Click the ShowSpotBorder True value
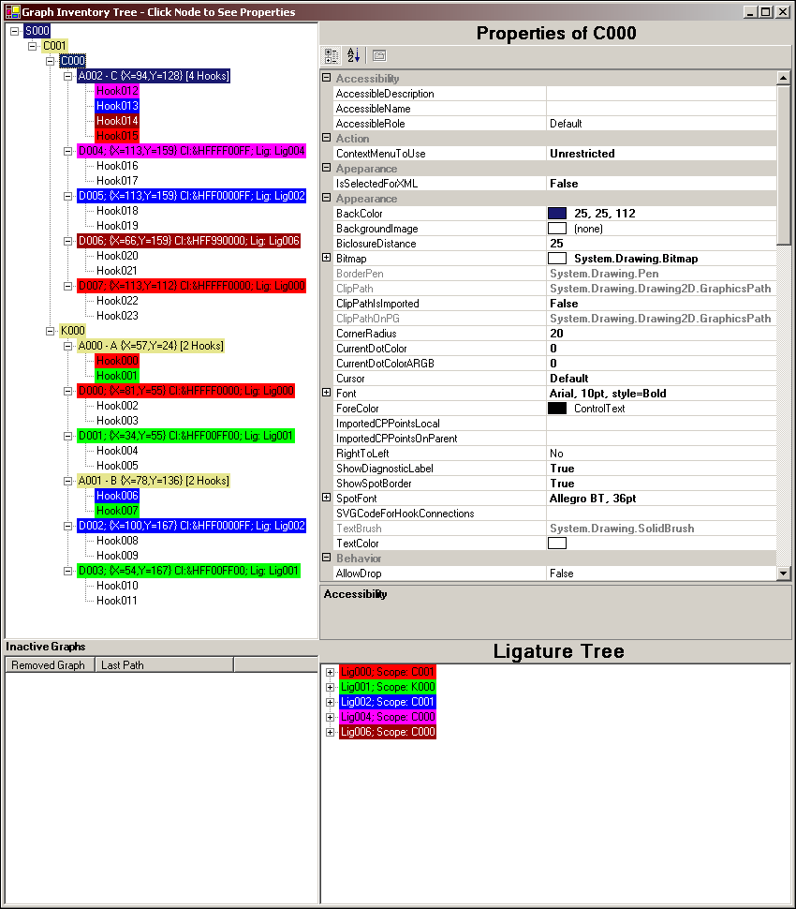 pyautogui.click(x=562, y=484)
